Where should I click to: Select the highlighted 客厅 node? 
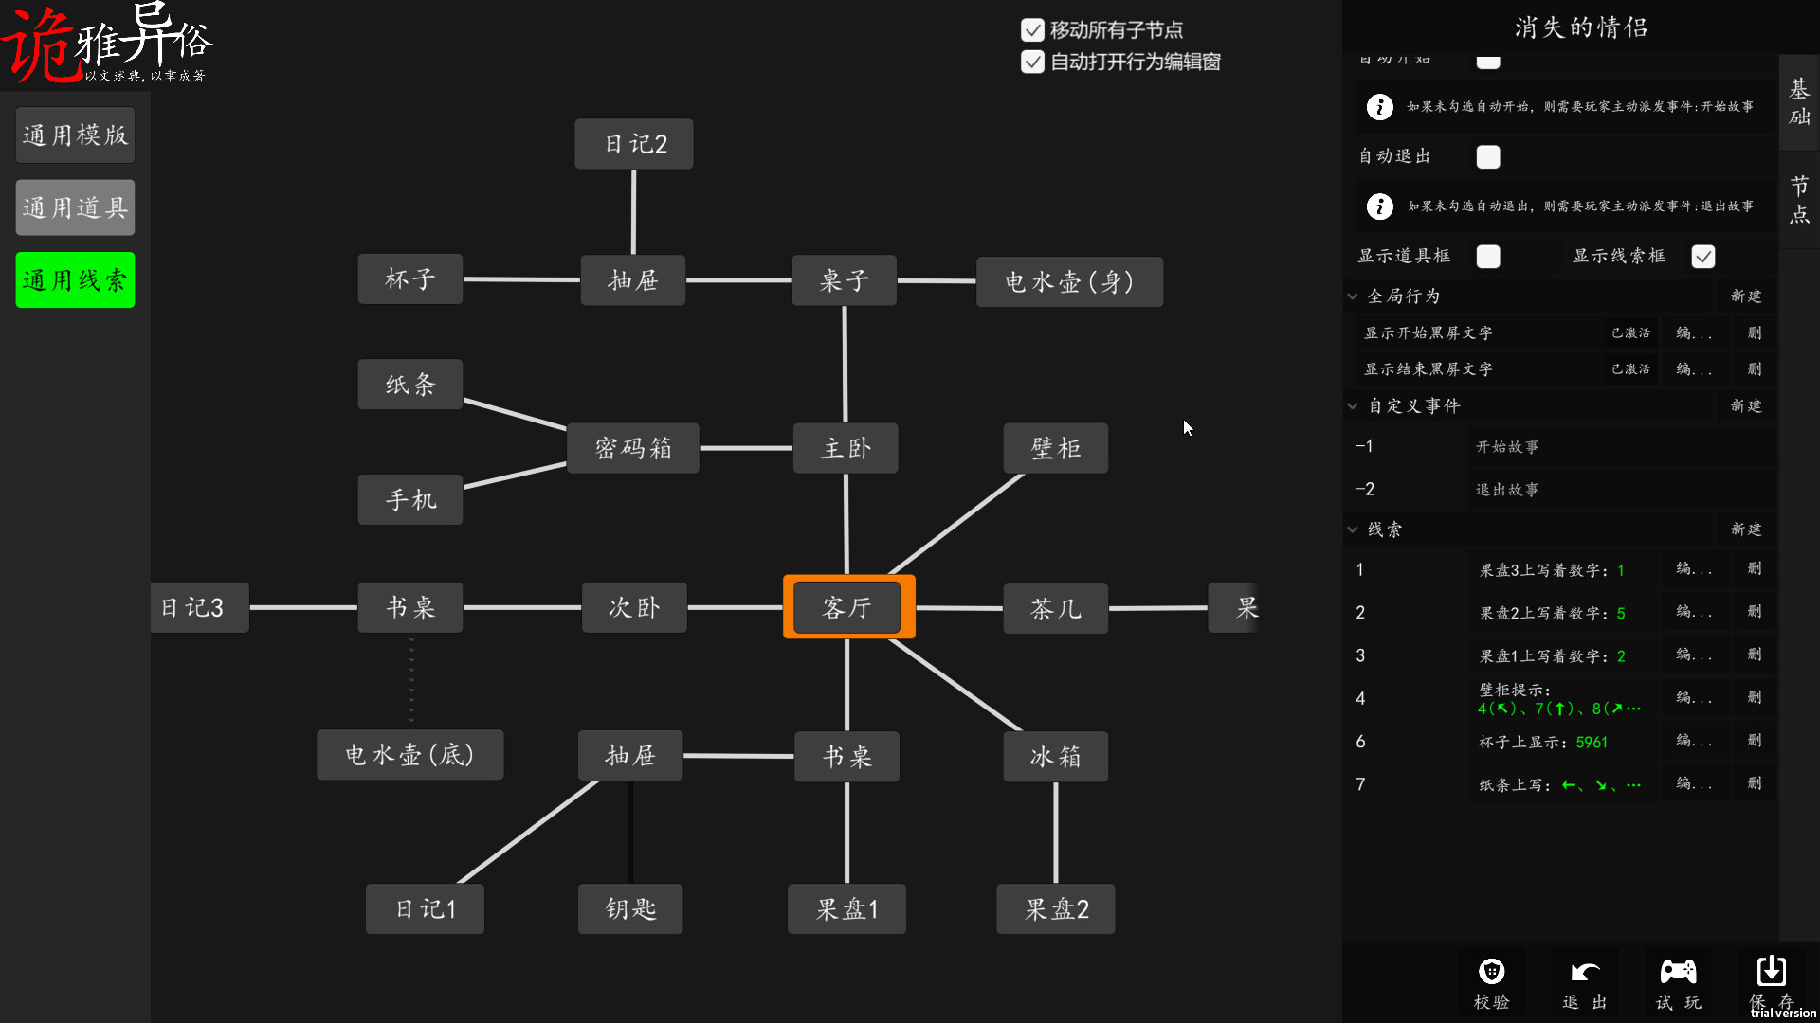click(846, 607)
